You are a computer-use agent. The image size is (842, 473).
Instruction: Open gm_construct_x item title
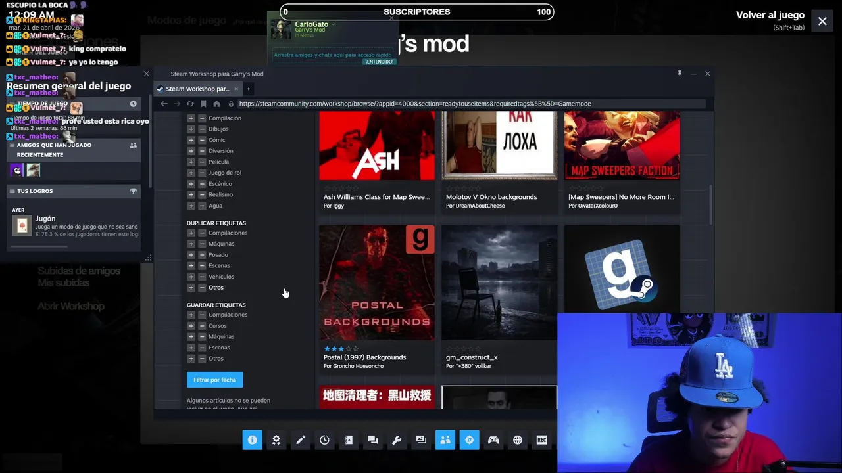pyautogui.click(x=472, y=357)
